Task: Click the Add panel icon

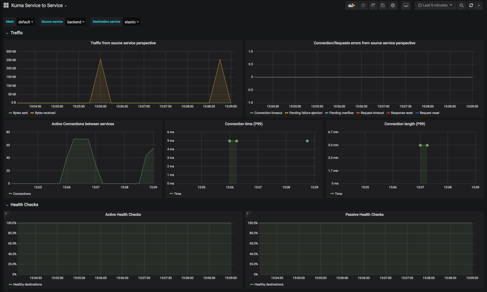Action: 351,5
